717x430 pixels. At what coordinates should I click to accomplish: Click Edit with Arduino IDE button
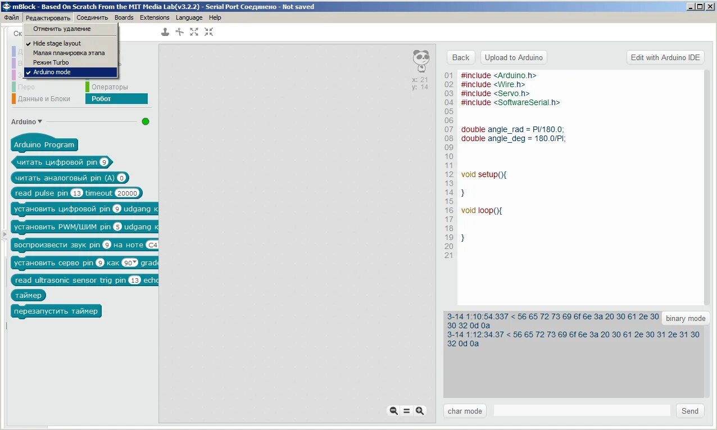click(665, 57)
